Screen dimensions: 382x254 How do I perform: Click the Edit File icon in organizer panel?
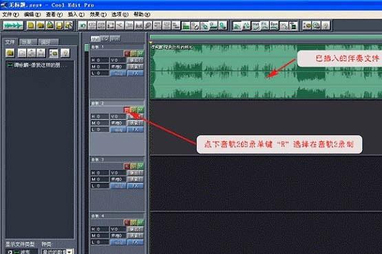pyautogui.click(x=41, y=53)
